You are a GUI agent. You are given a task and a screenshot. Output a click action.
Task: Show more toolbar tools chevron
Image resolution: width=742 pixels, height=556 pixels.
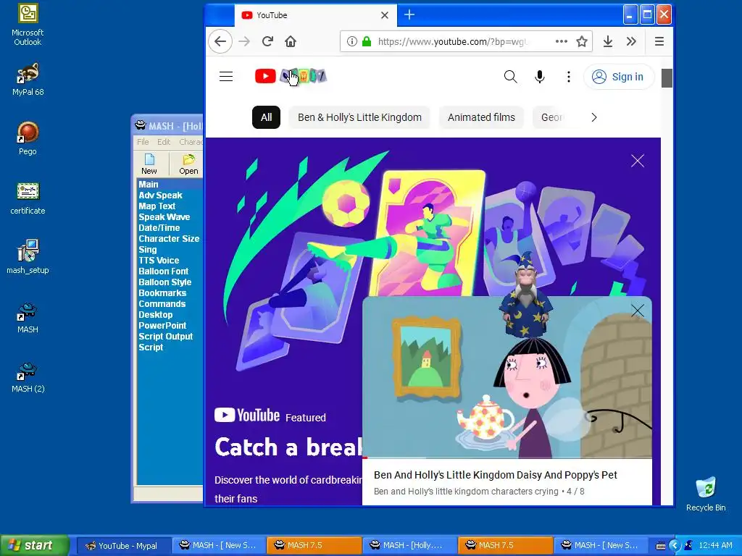click(x=631, y=41)
